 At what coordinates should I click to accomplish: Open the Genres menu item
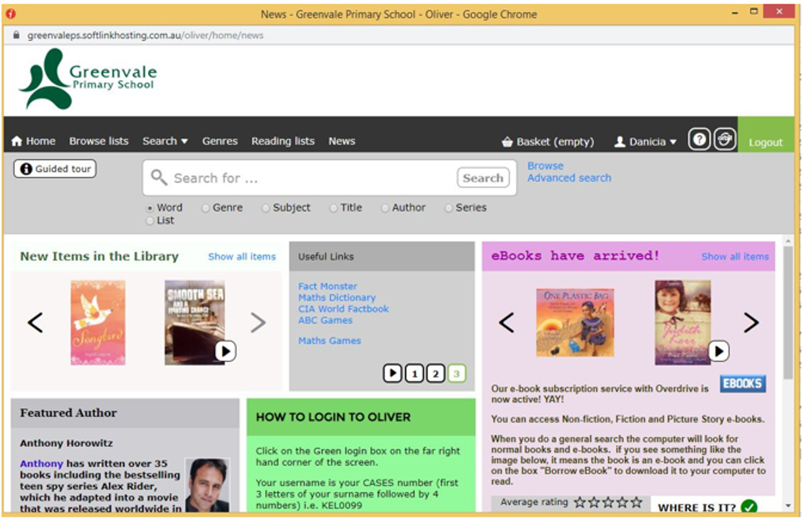(x=220, y=141)
